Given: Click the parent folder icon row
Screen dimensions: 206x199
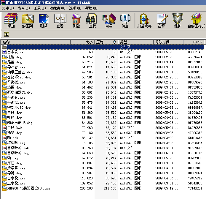Looking at the screenshot, I should pyautogui.click(x=4, y=47).
